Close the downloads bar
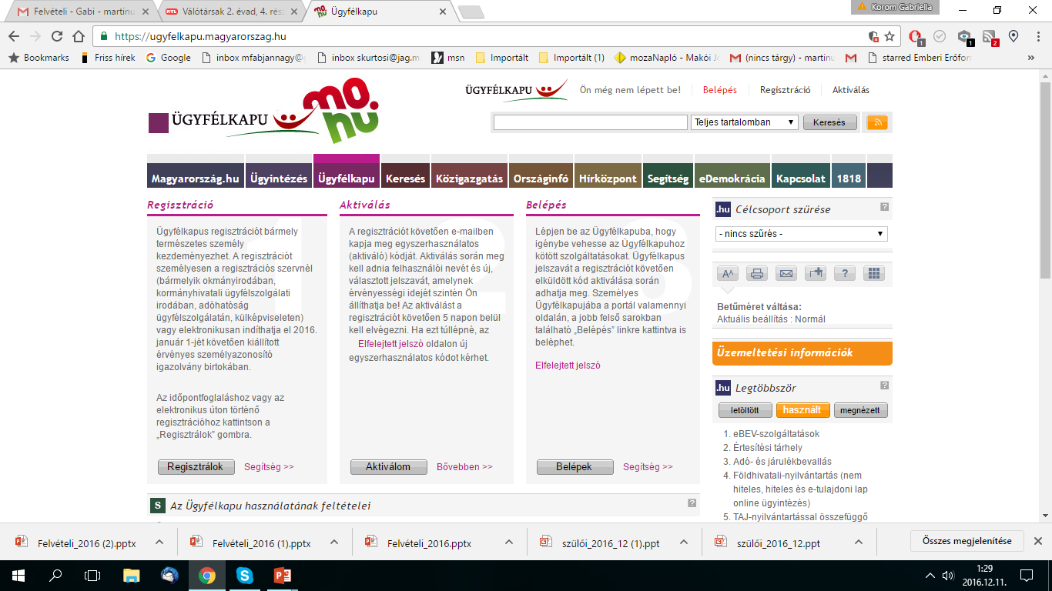This screenshot has height=591, width=1052. pyautogui.click(x=1038, y=541)
